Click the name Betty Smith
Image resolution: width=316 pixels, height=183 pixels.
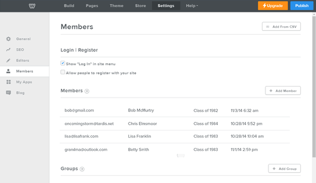coord(138,149)
